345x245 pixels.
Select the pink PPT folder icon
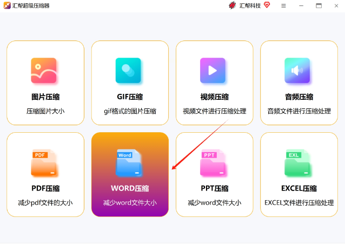click(x=213, y=162)
